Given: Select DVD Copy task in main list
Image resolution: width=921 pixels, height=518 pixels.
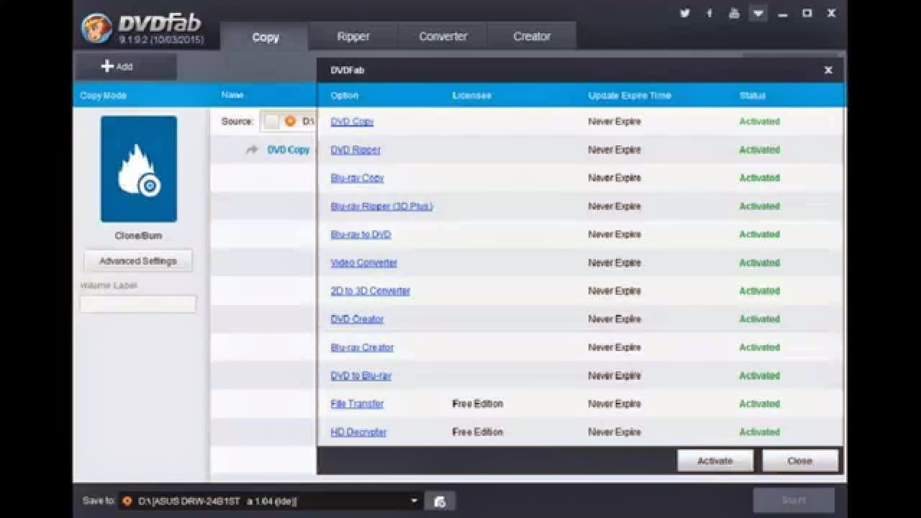Looking at the screenshot, I should point(289,150).
